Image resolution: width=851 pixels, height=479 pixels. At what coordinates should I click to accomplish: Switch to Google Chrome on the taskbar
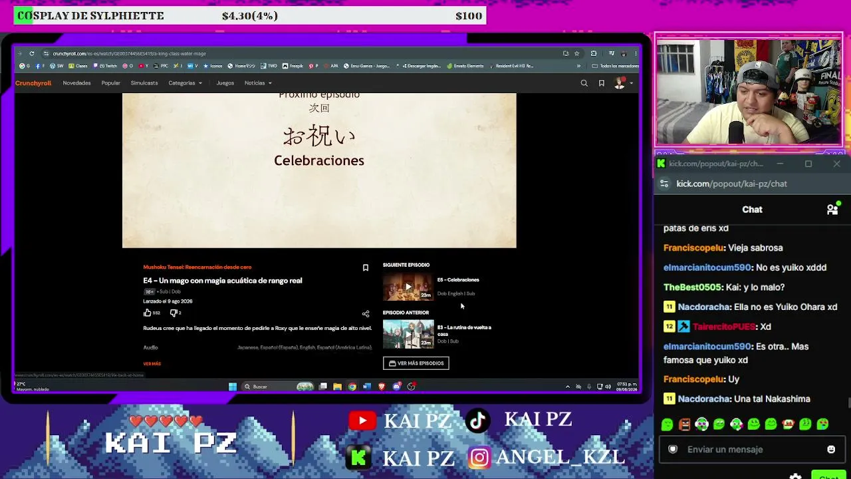352,387
